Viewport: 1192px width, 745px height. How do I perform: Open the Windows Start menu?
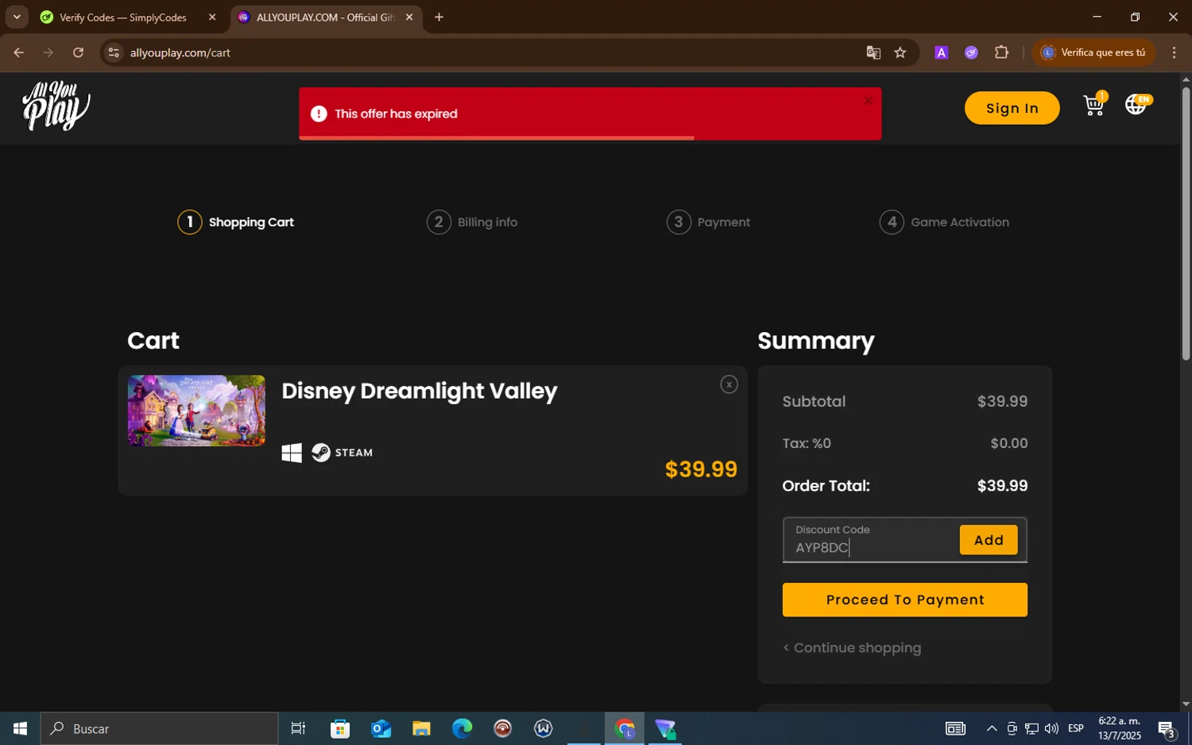20,728
